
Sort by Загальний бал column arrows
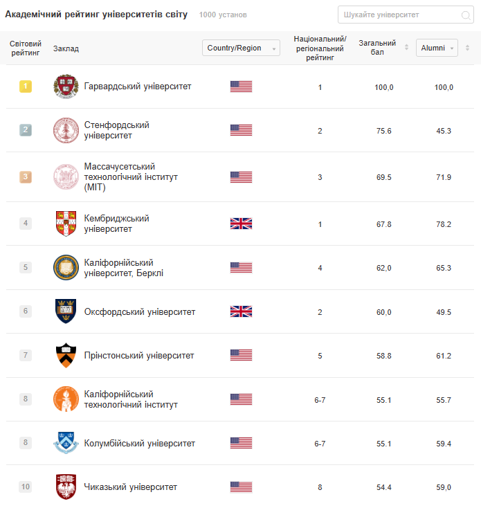click(407, 48)
